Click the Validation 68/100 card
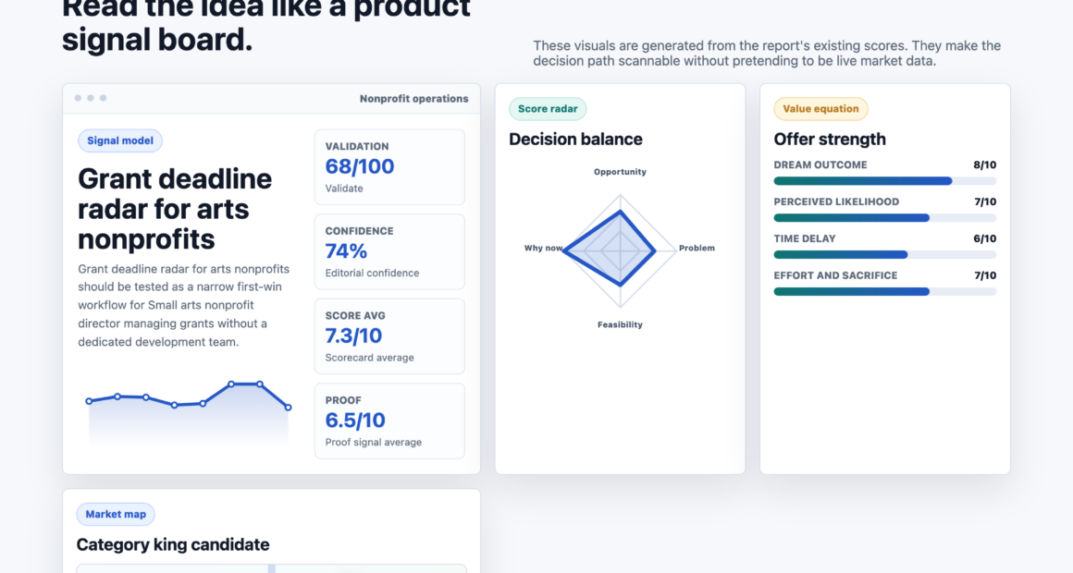This screenshot has width=1073, height=573. [x=389, y=167]
